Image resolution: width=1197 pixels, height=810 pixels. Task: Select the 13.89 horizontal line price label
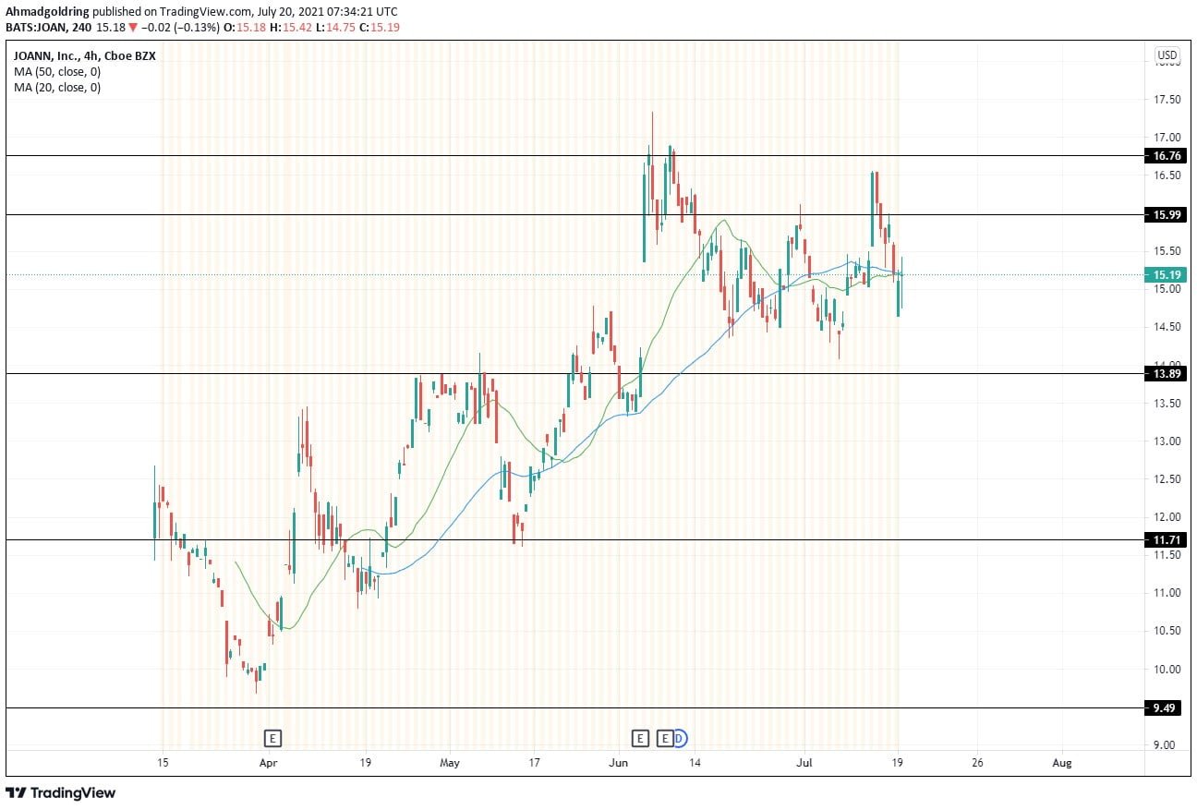coord(1167,373)
